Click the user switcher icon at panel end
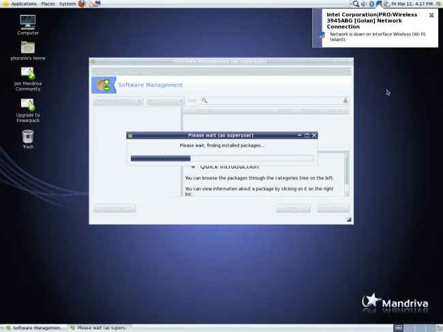443x332 pixels. click(439, 3)
